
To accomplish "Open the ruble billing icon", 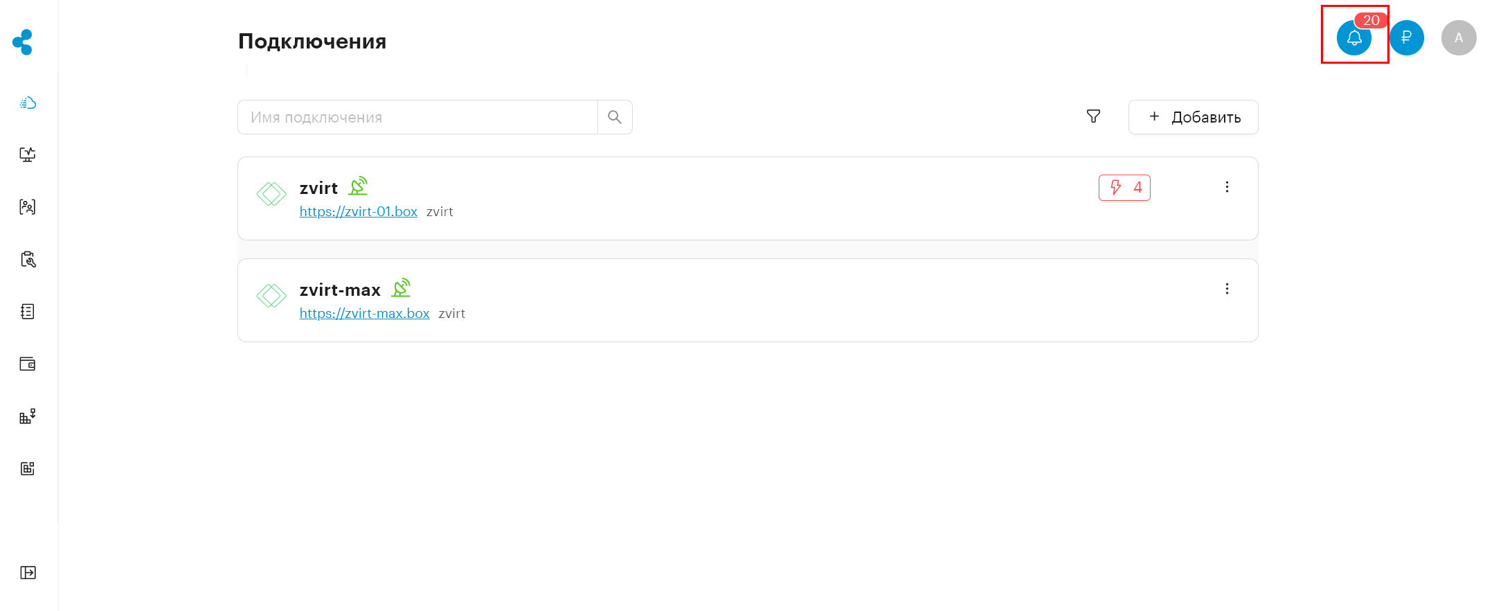I will [x=1407, y=37].
